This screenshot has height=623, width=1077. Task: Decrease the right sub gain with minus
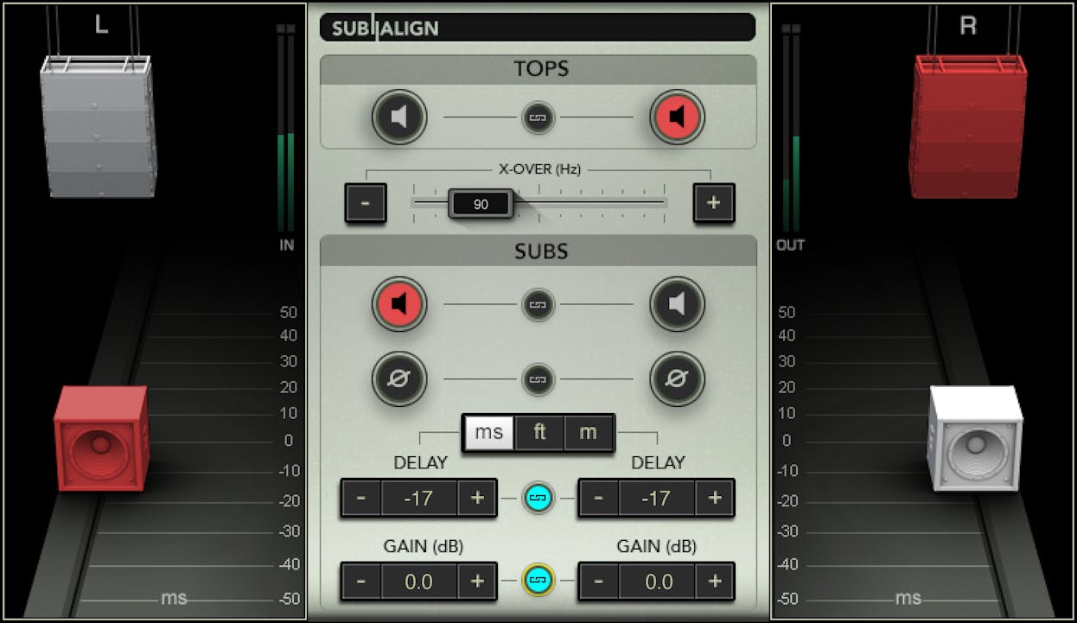click(x=598, y=581)
